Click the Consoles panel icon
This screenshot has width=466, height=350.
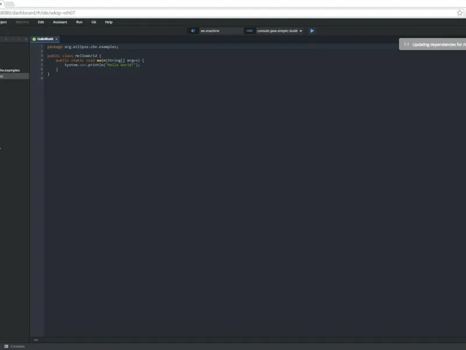6,346
